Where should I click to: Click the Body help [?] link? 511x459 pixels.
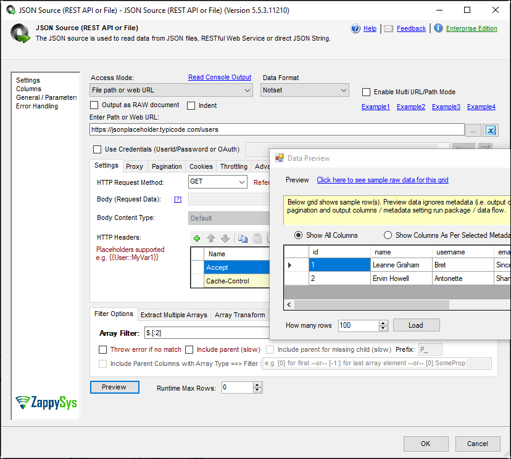tap(178, 200)
